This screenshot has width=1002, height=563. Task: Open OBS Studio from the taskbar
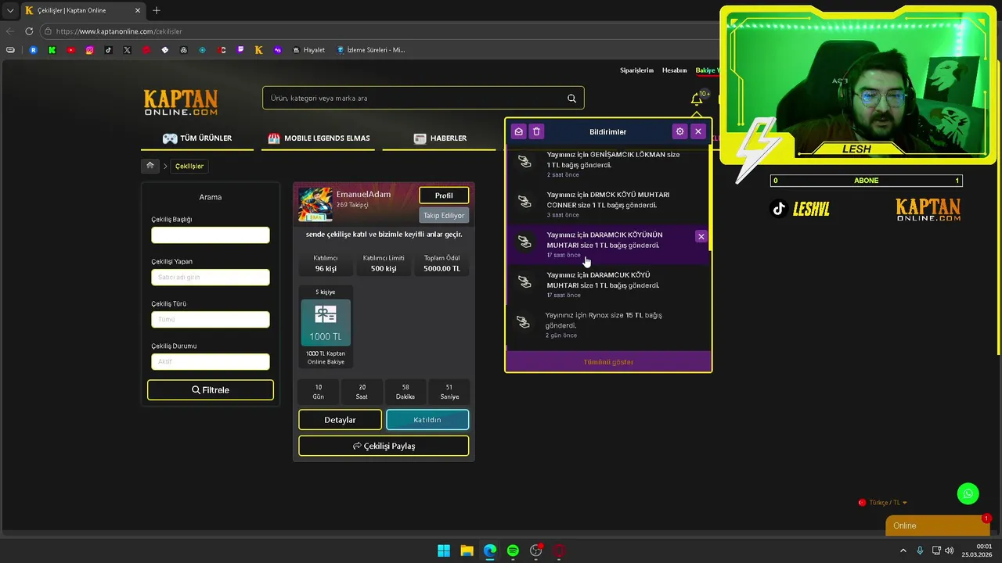click(536, 550)
